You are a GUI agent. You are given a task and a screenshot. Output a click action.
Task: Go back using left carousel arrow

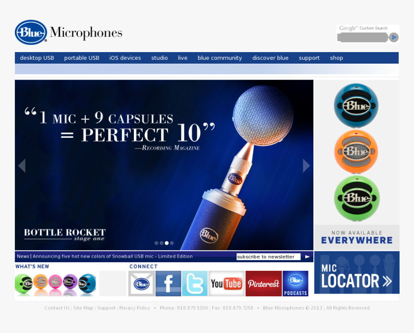coord(21,165)
